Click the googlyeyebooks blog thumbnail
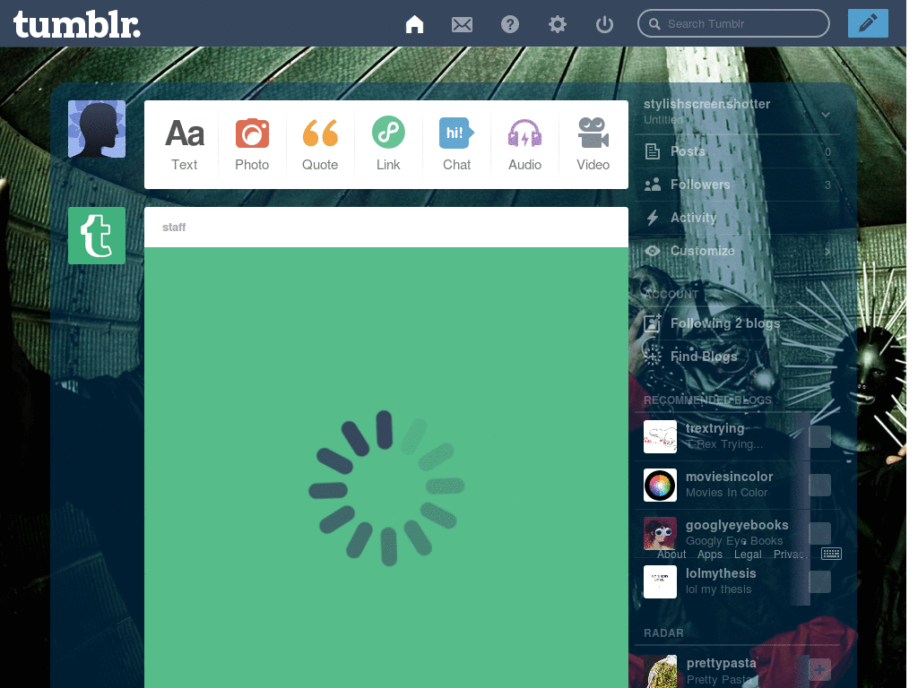Screen dimensions: 918x688 click(660, 533)
